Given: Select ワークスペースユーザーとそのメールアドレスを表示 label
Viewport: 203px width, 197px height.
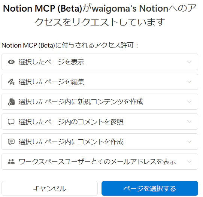Looking at the screenshot, I should (97, 161).
